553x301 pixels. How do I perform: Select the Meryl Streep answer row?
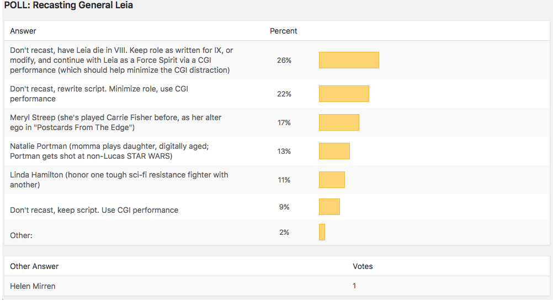point(116,122)
